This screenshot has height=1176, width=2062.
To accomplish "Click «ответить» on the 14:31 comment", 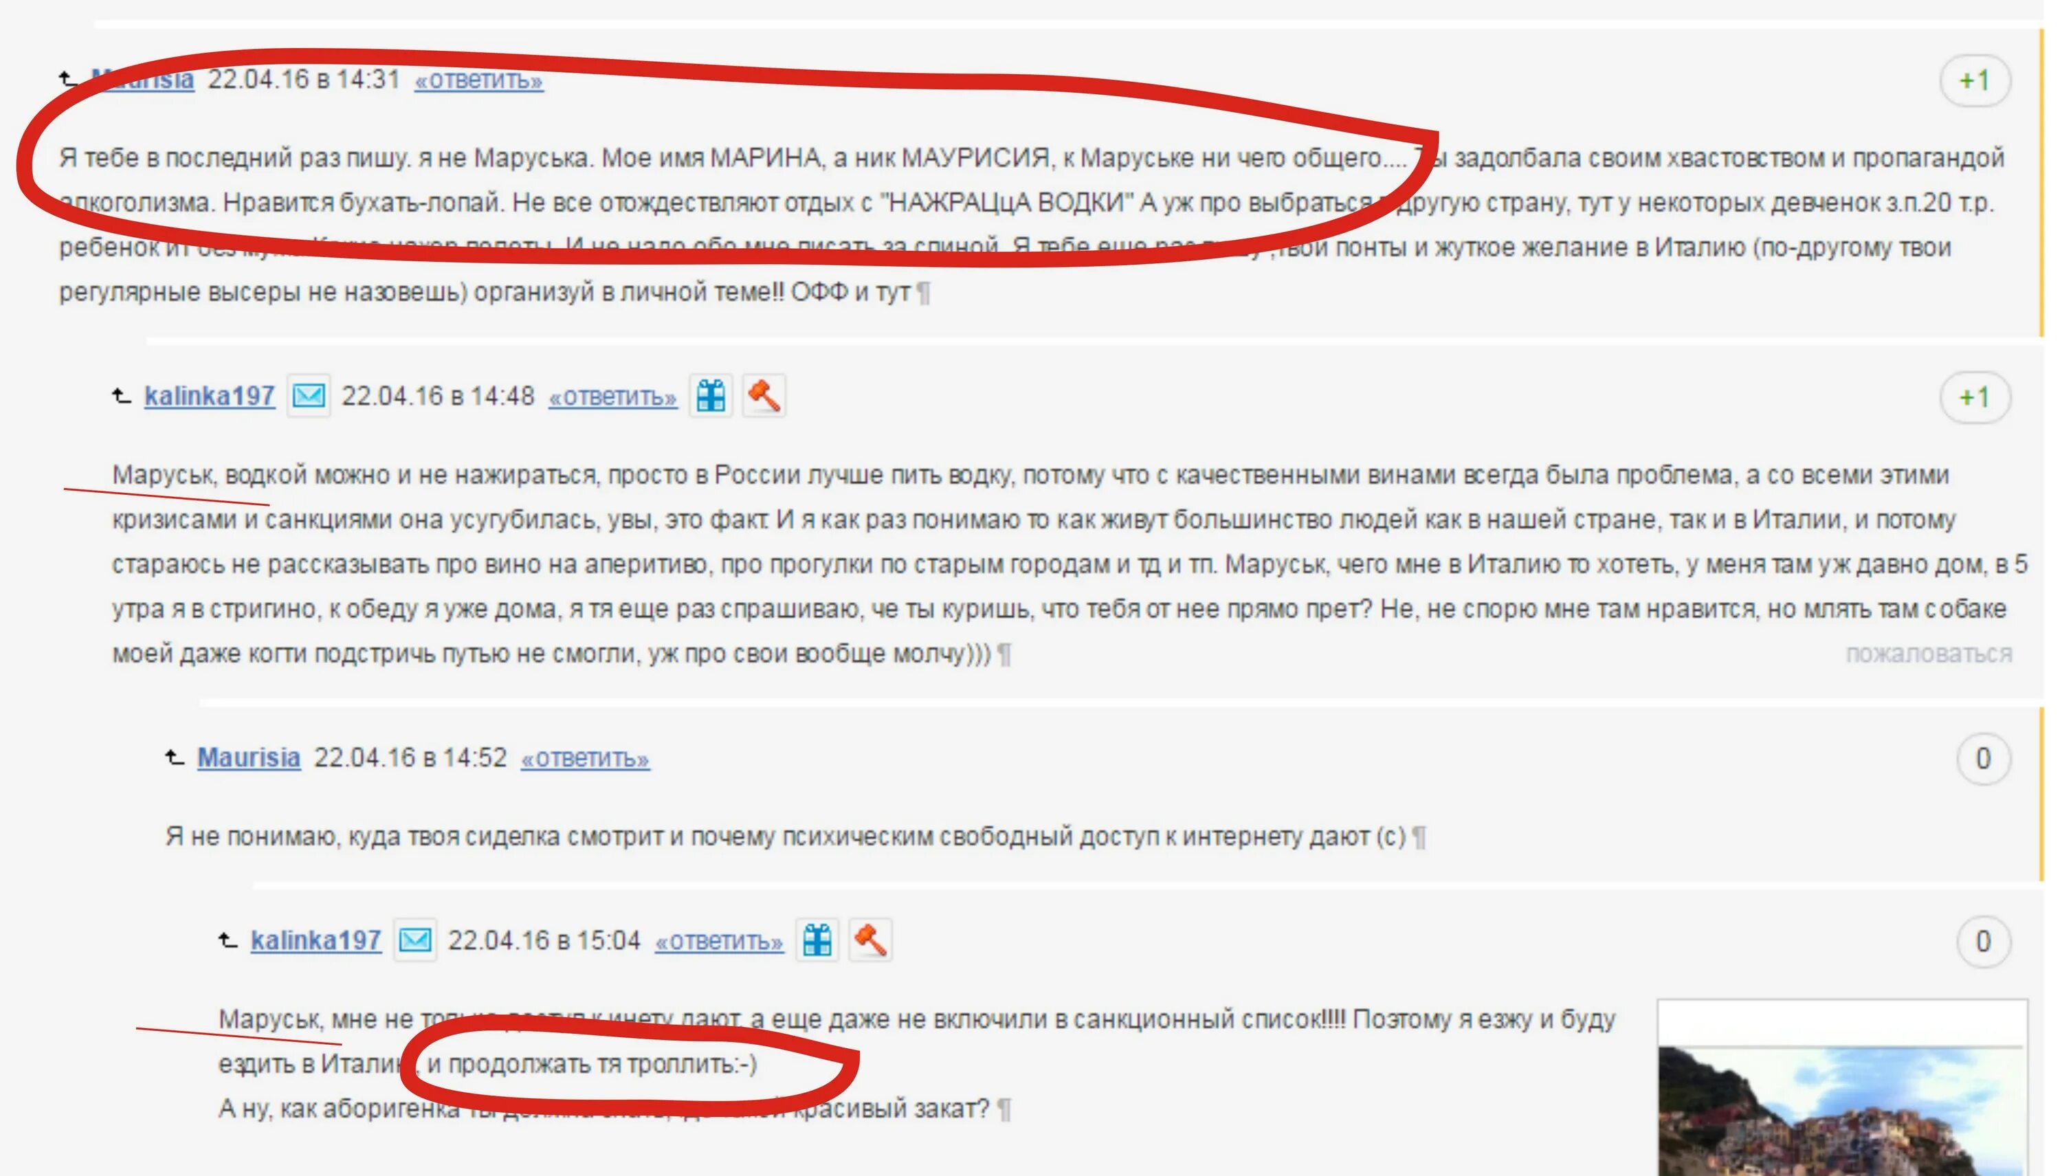I will point(479,80).
